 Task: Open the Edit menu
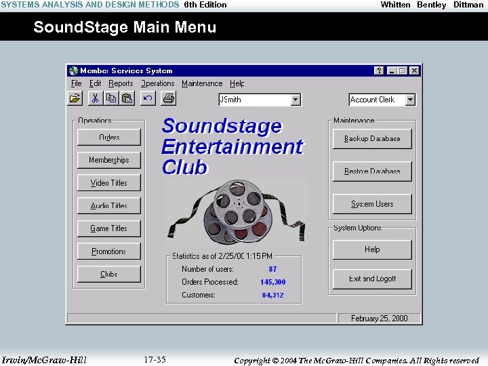pyautogui.click(x=96, y=83)
